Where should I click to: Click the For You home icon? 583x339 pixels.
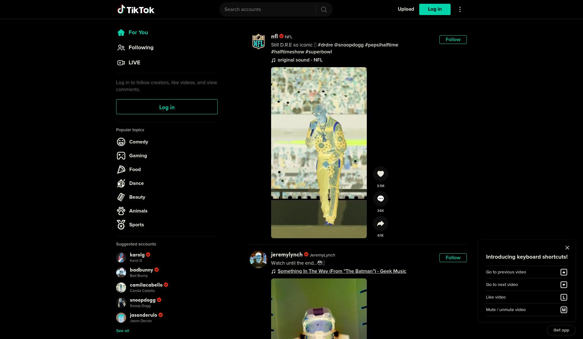[x=121, y=32]
